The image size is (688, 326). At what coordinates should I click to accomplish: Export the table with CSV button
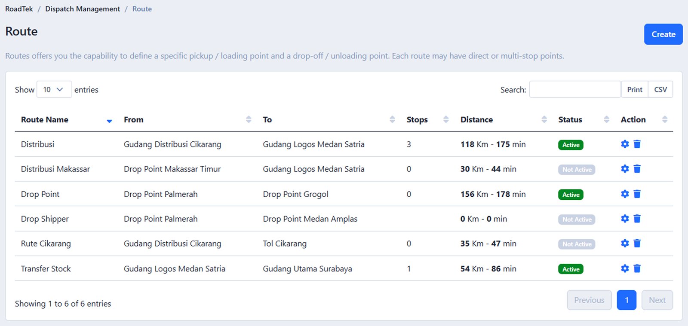coord(660,89)
